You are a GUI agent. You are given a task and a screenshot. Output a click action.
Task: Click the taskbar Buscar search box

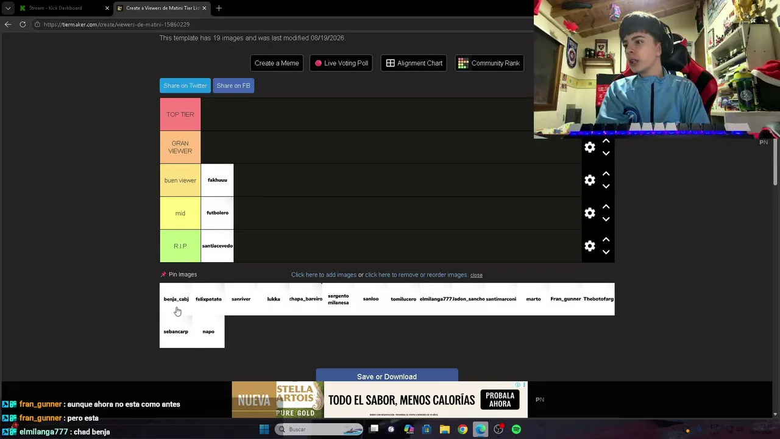click(x=319, y=429)
